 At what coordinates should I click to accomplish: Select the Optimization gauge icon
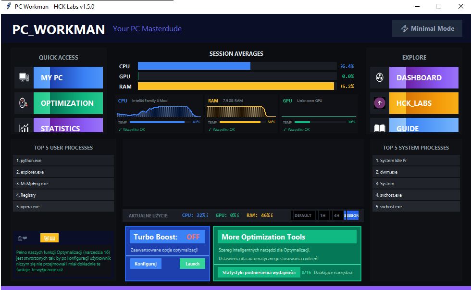(22, 102)
